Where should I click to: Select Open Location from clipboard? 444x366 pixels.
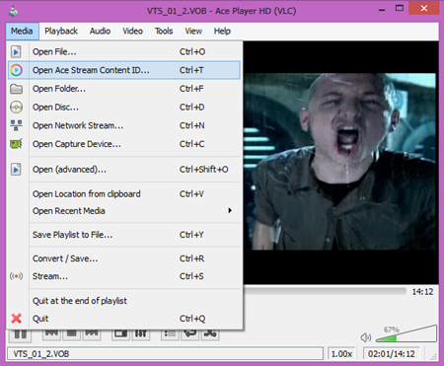pyautogui.click(x=124, y=194)
